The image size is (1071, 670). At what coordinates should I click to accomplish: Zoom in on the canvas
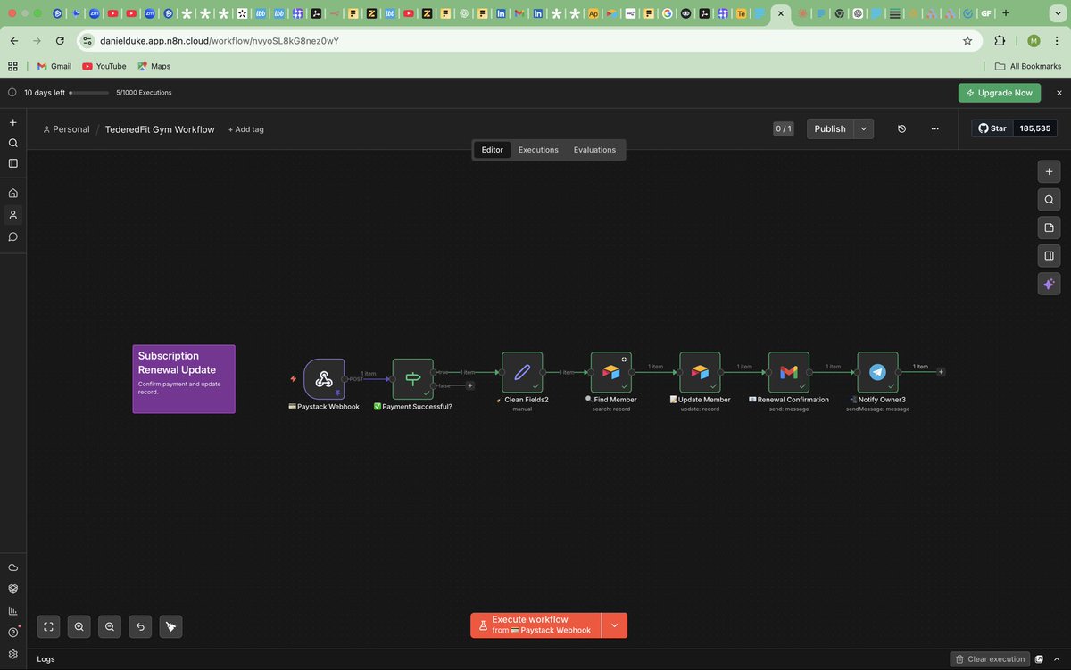[x=79, y=627]
